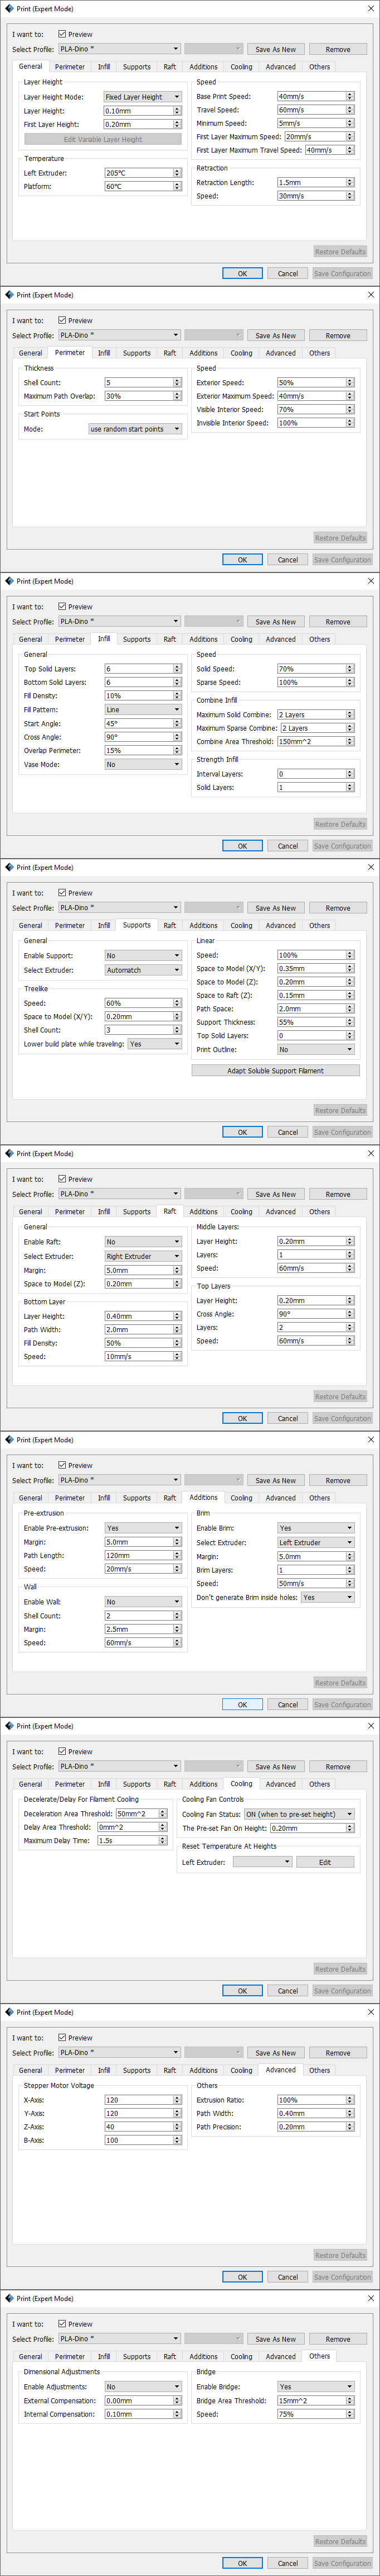
Task: Select the X-Axis stepper voltage field
Action: coord(139,2100)
